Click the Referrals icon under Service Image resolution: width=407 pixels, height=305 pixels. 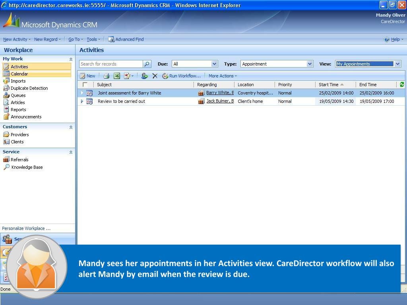(6, 160)
